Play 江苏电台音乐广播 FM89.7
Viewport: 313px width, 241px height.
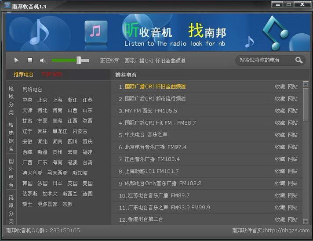click(159, 195)
